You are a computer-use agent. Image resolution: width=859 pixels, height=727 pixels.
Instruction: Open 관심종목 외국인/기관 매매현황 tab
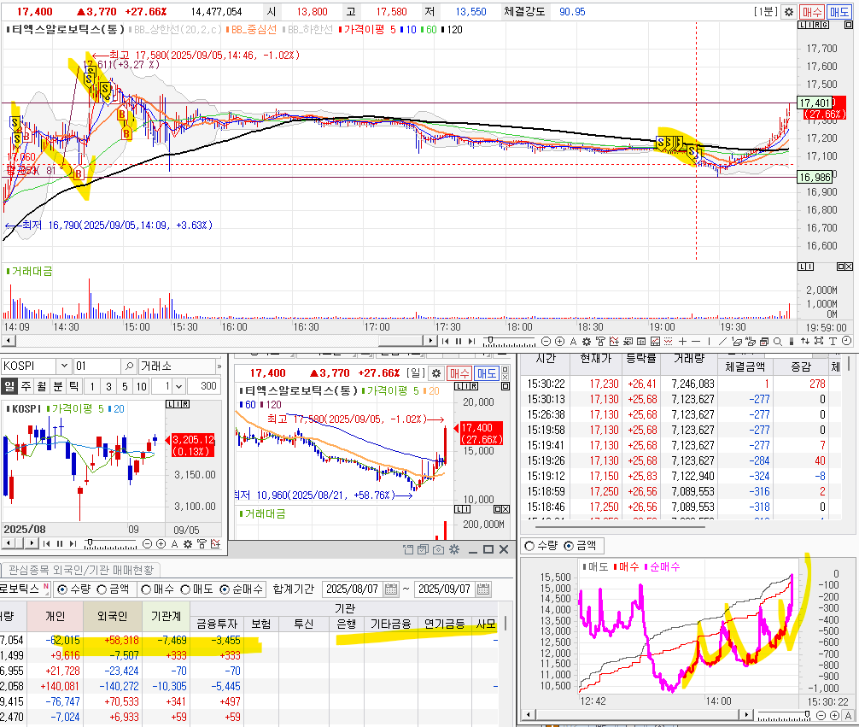point(81,570)
